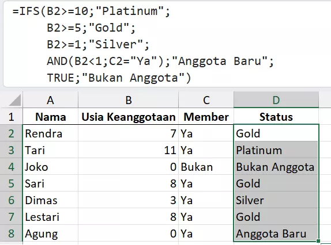The image size is (331, 245).
Task: Click Agung's Ya member cell
Action: click(206, 233)
